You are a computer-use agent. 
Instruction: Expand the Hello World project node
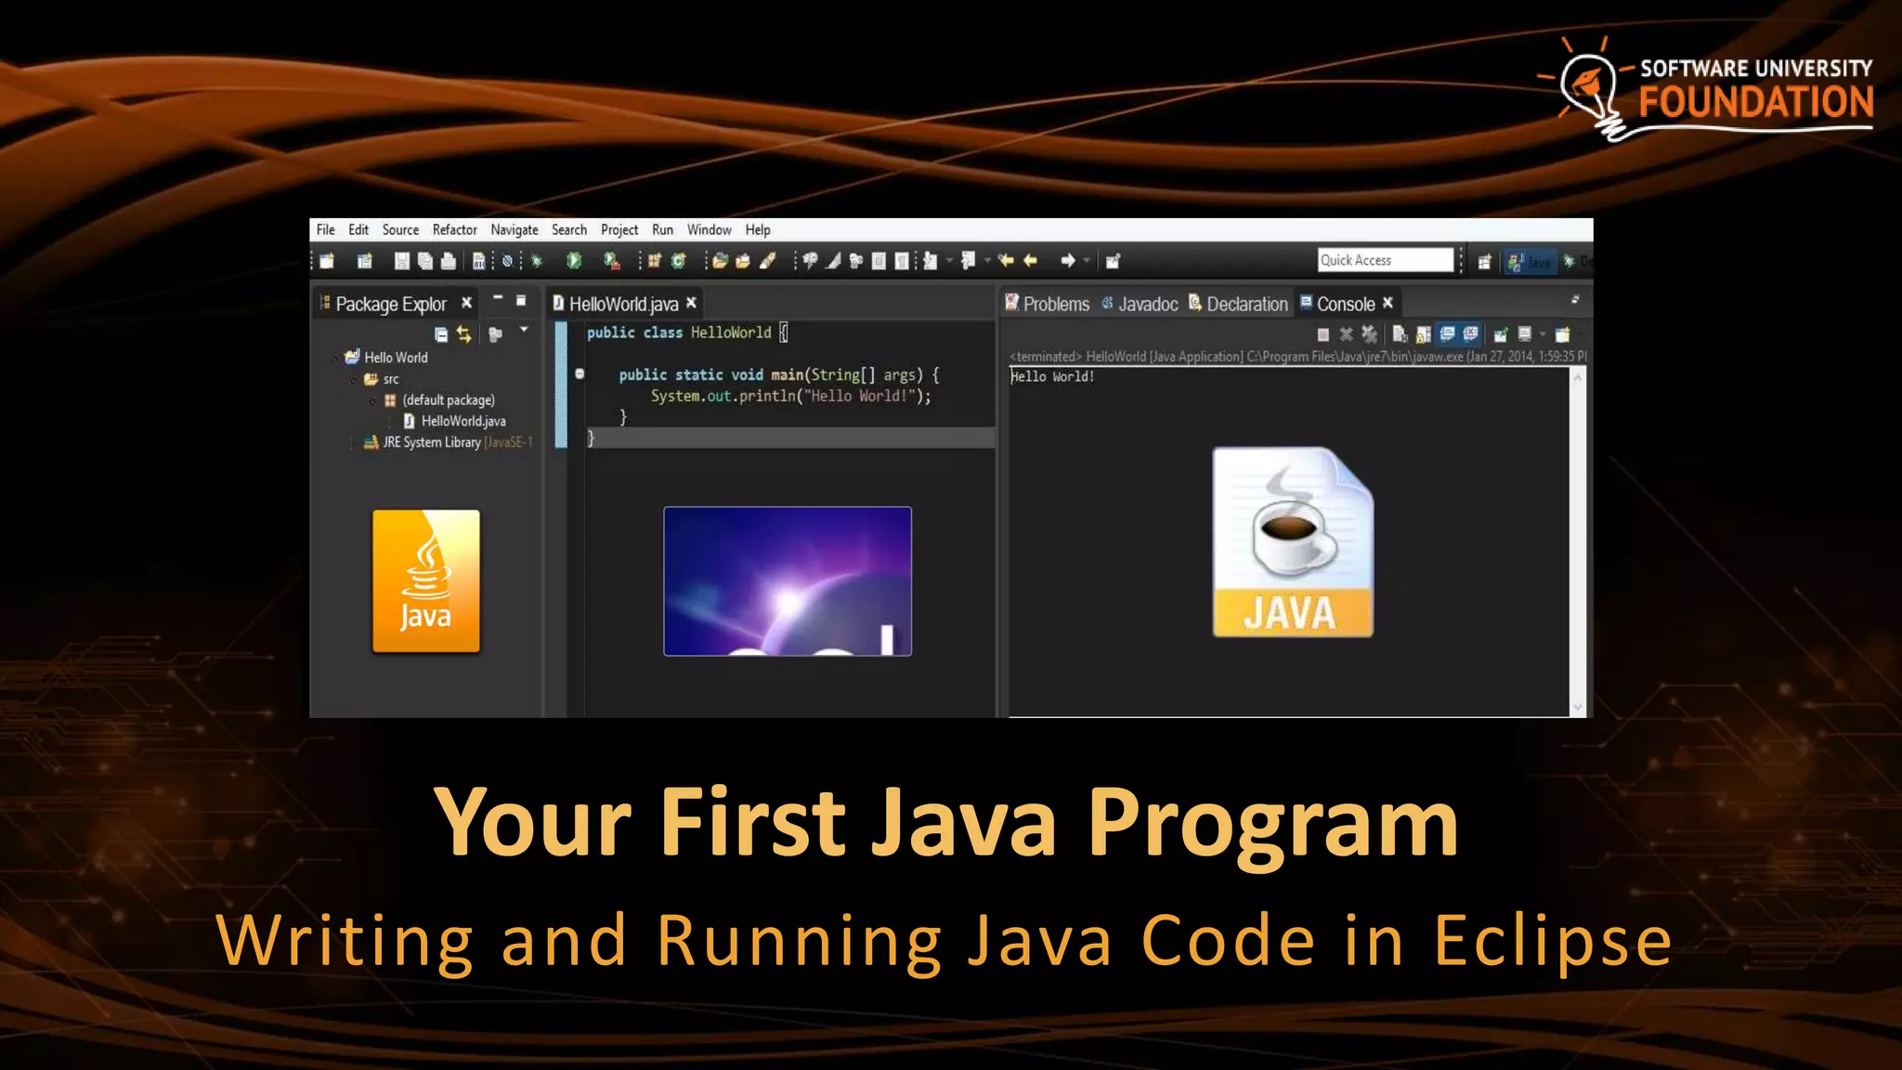[335, 358]
